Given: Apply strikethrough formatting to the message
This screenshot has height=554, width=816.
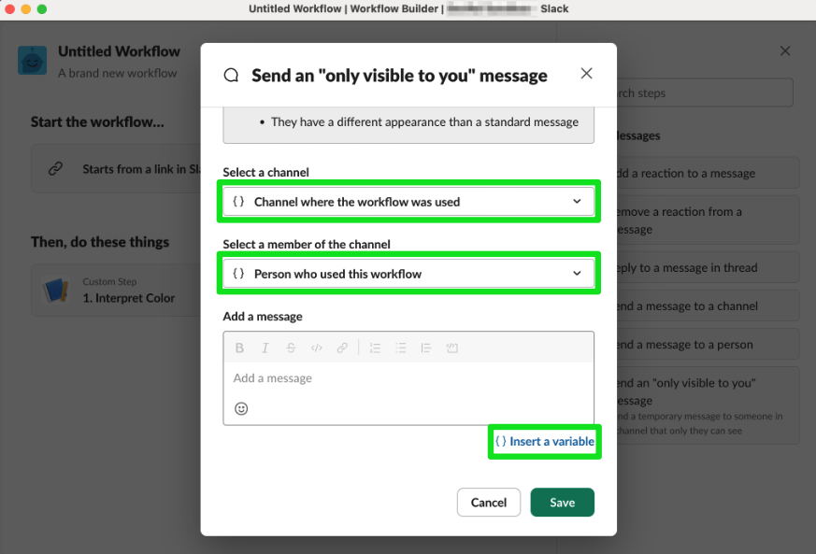Looking at the screenshot, I should click(x=291, y=348).
